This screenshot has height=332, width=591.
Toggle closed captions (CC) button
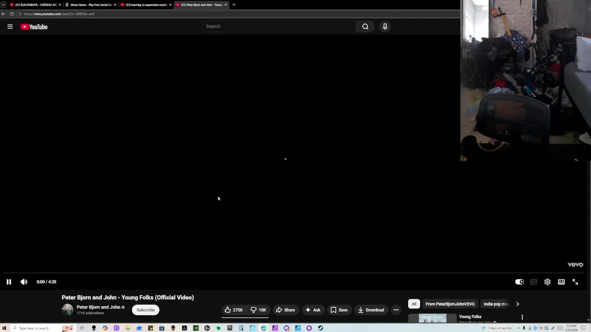(x=533, y=282)
